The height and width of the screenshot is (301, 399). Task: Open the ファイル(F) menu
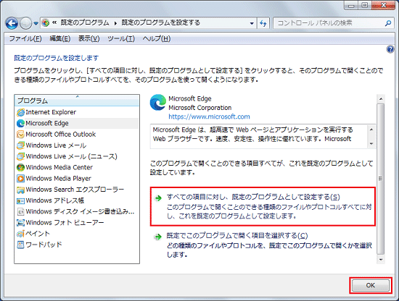[x=25, y=38]
